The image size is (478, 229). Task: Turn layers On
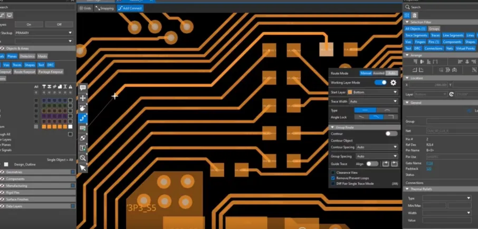(x=28, y=24)
